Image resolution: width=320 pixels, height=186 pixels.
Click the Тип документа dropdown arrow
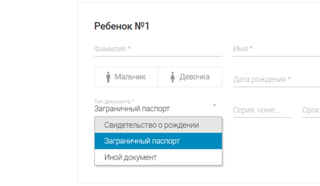214,106
